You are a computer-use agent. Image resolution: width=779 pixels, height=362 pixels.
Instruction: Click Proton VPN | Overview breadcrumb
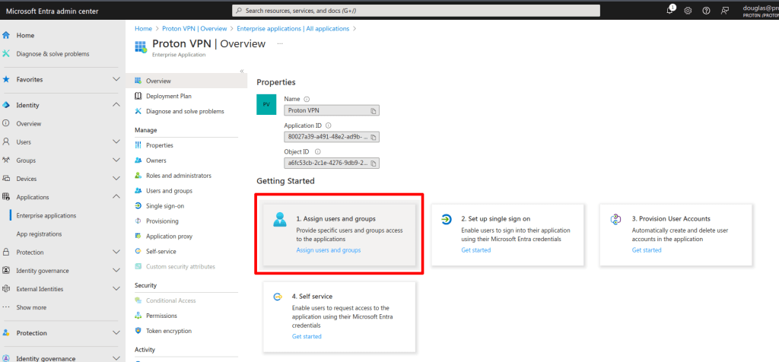(x=194, y=29)
